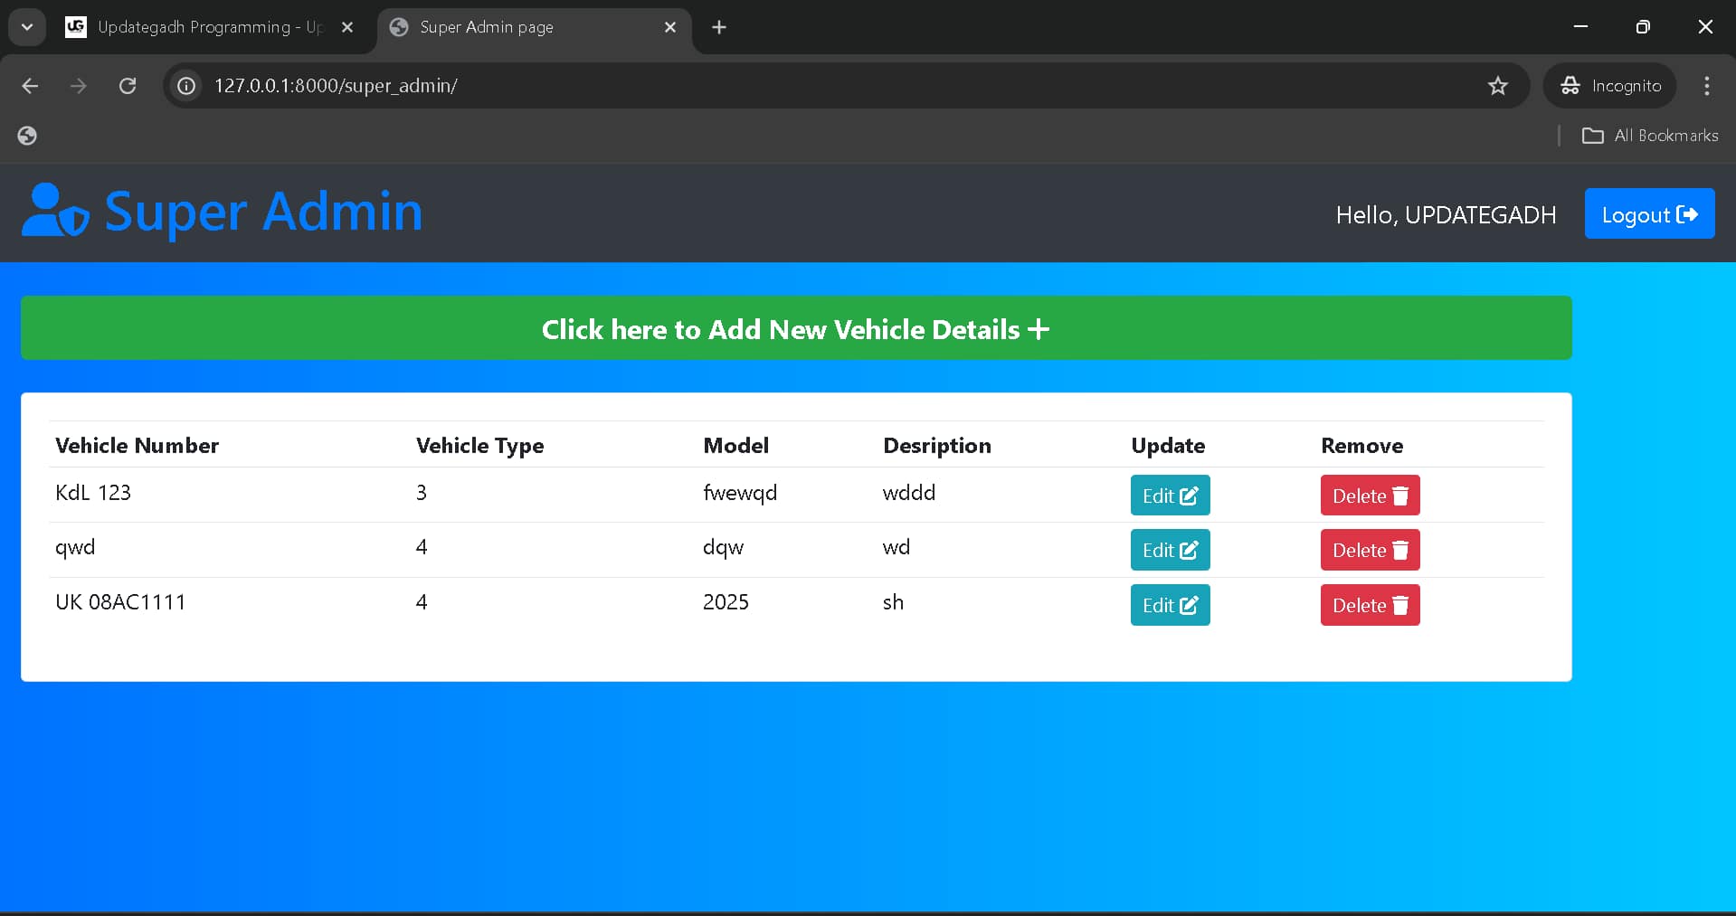
Task: Edit the KdL 123 vehicle row
Action: 1170,496
